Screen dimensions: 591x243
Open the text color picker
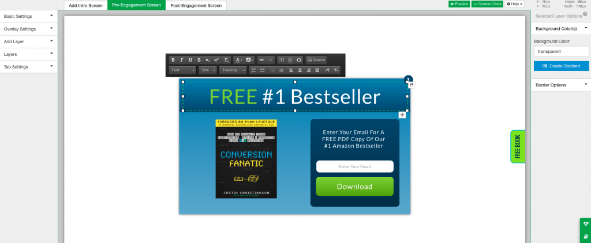(x=239, y=60)
